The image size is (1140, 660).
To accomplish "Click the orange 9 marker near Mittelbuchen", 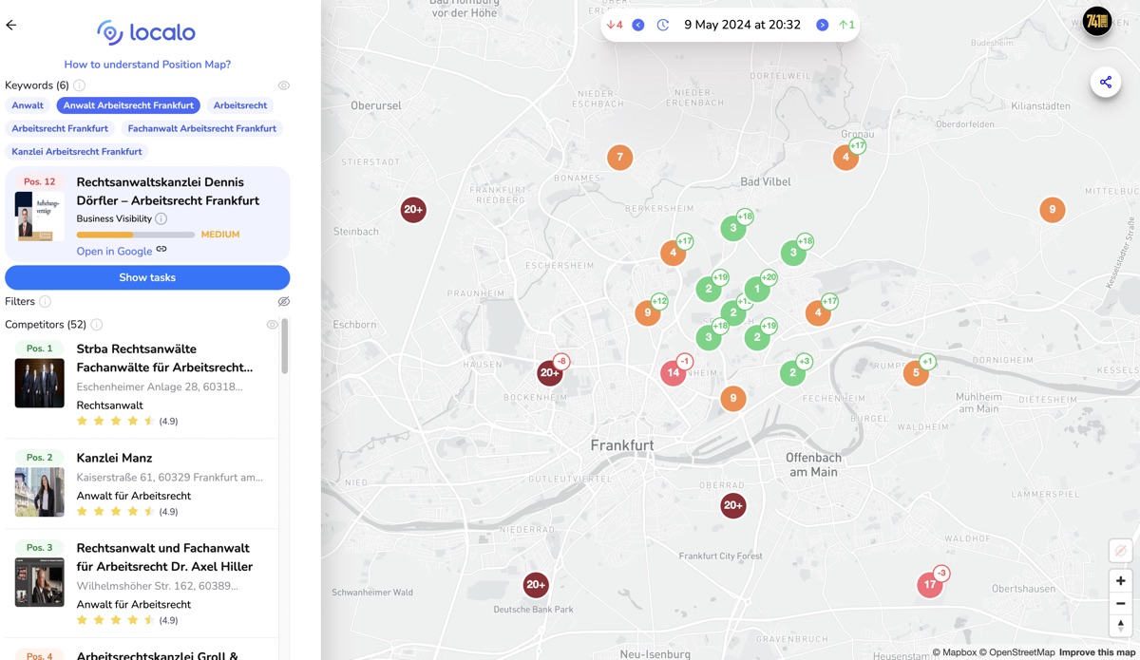I will point(1052,209).
